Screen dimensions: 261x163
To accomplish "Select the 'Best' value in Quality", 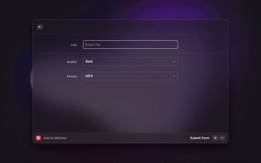I will click(89, 62).
